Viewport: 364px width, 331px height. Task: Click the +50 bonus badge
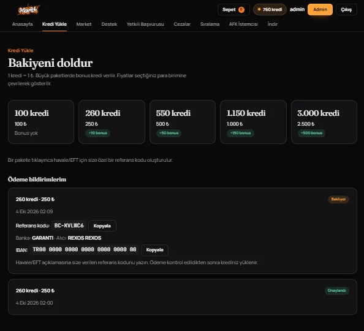click(x=169, y=133)
